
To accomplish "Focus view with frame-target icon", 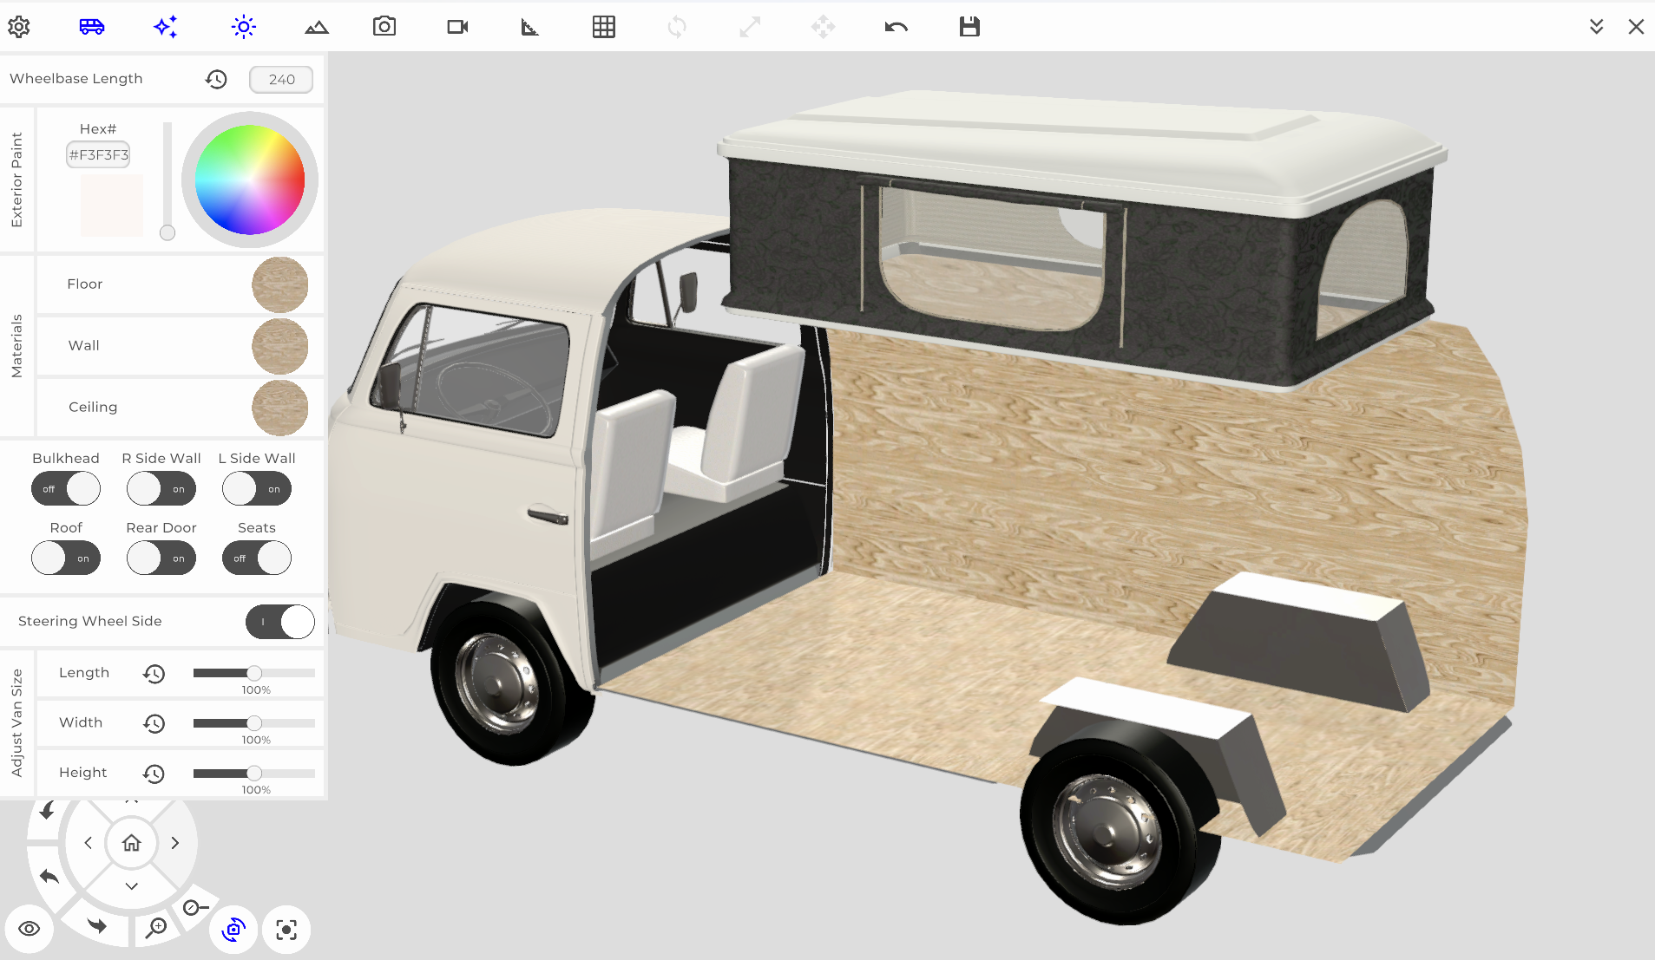I will [286, 931].
